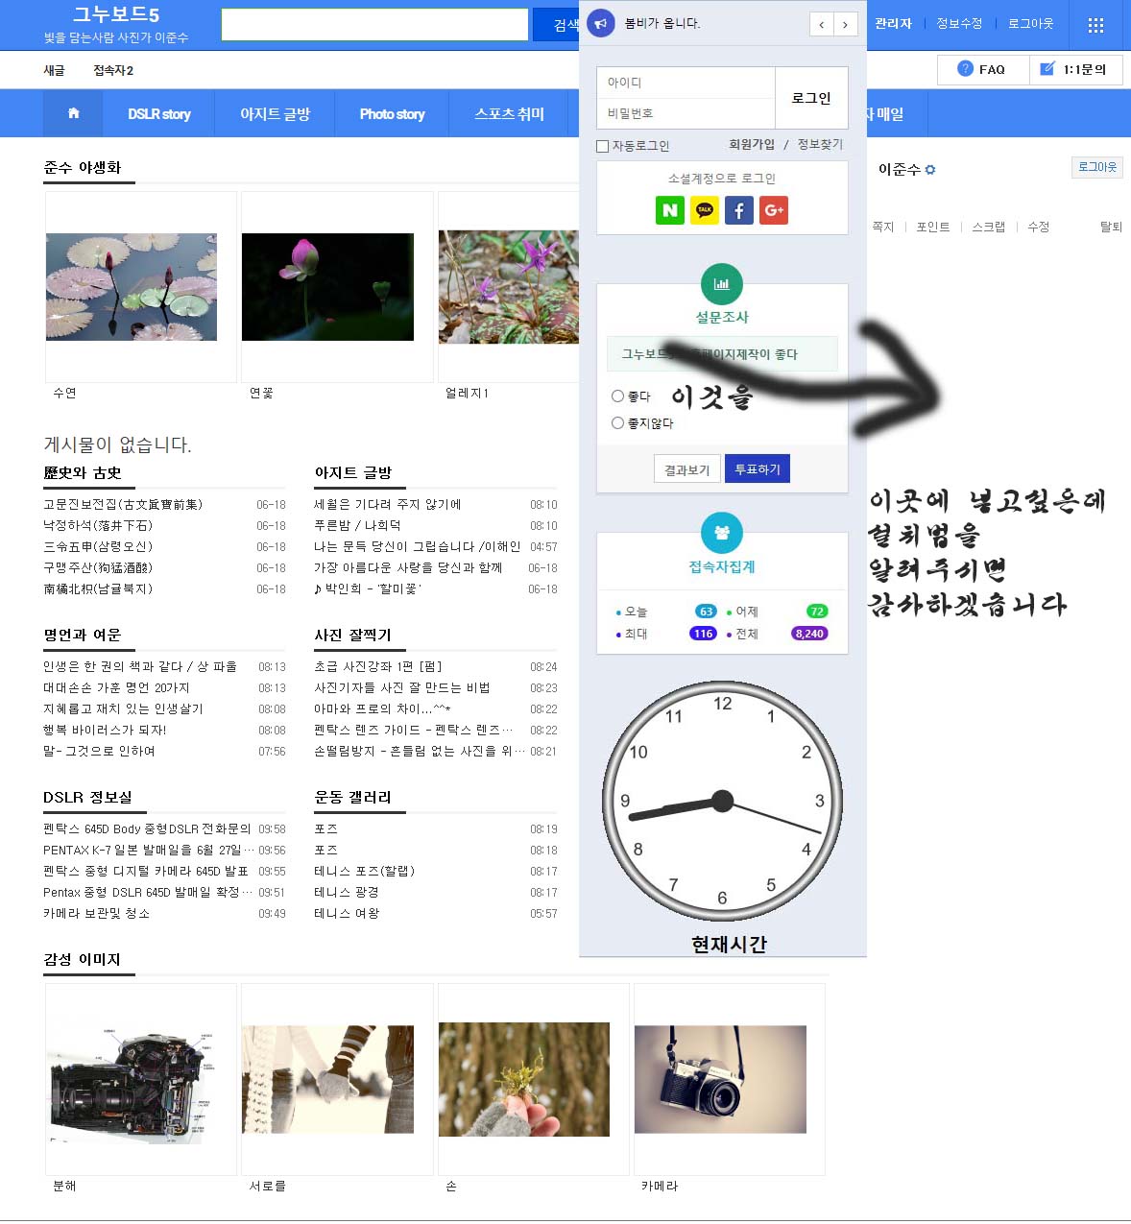The height and width of the screenshot is (1224, 1131).
Task: Click the settings gear beside 이준수
Action: (930, 170)
